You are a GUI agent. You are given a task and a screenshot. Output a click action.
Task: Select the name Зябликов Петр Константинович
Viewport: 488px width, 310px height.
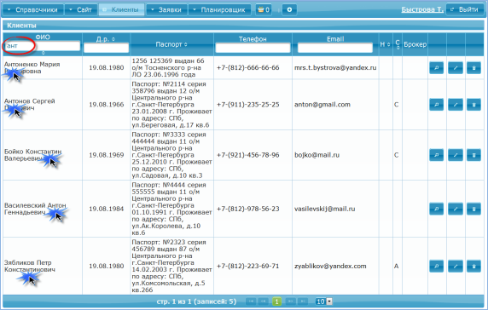tap(30, 267)
